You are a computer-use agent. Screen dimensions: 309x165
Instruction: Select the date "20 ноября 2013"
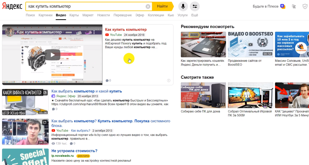click(88, 96)
